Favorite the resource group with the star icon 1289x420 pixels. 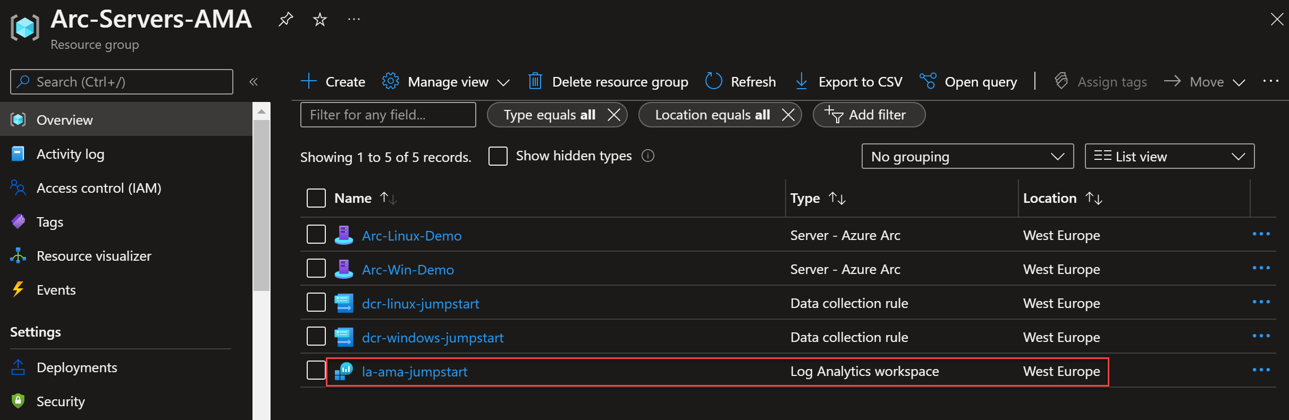click(x=320, y=20)
